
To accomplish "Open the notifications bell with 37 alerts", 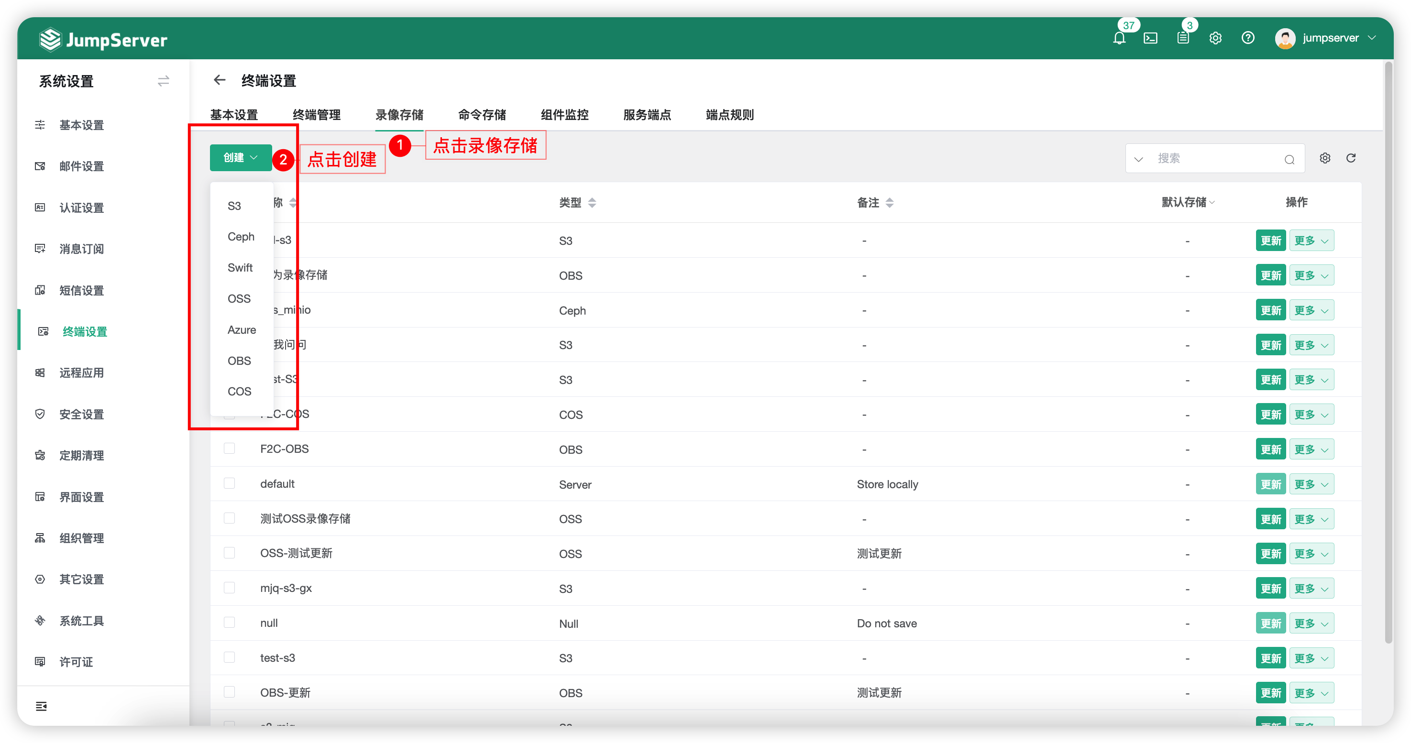I will [x=1120, y=38].
